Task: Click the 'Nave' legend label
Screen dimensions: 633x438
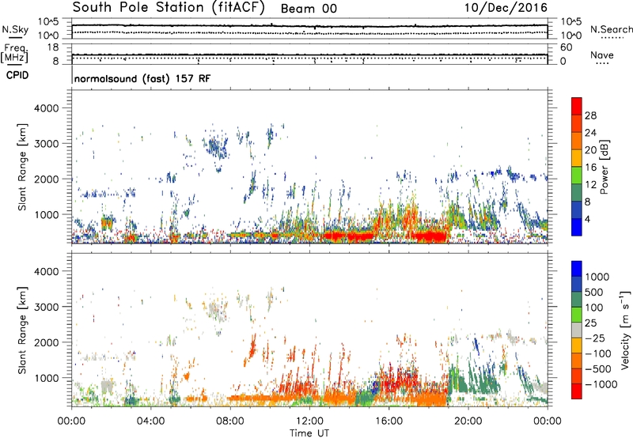Action: [x=602, y=55]
